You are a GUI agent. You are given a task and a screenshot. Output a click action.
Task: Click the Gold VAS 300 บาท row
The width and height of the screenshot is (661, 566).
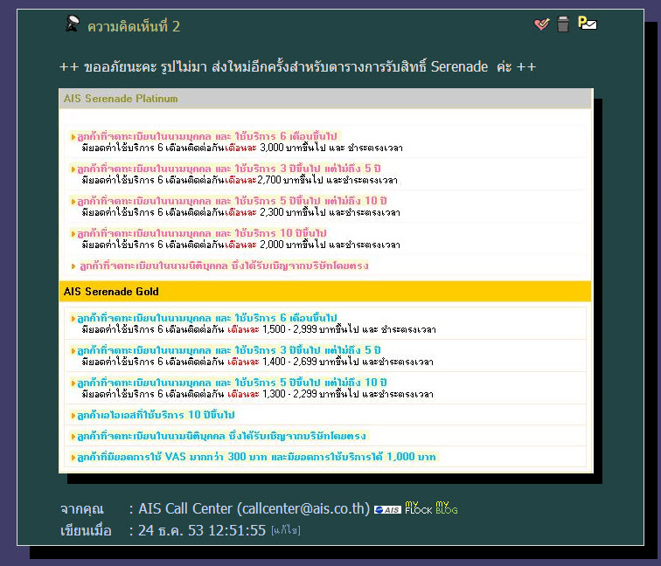325,457
